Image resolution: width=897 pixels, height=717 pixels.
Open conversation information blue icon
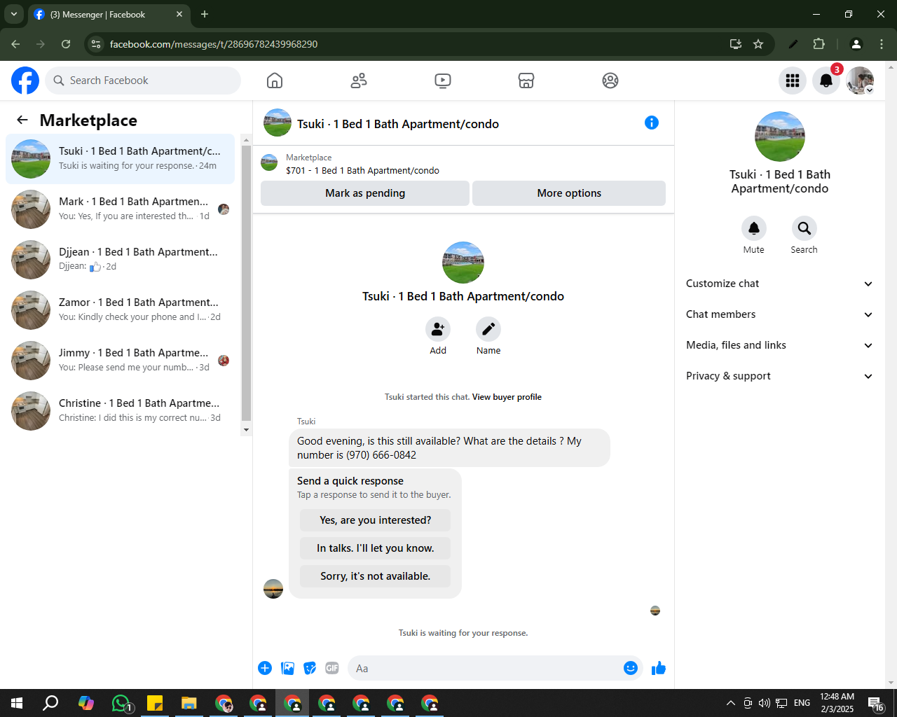(x=652, y=123)
